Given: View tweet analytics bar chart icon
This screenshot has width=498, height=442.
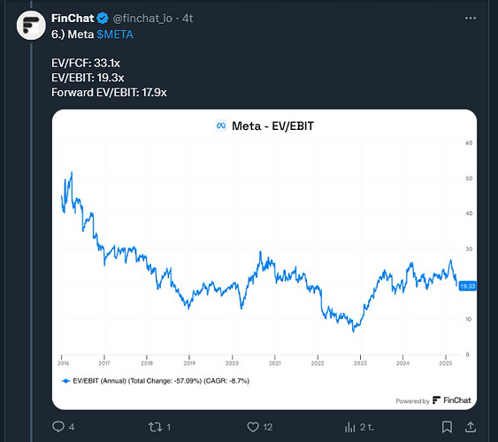Looking at the screenshot, I should click(x=349, y=427).
